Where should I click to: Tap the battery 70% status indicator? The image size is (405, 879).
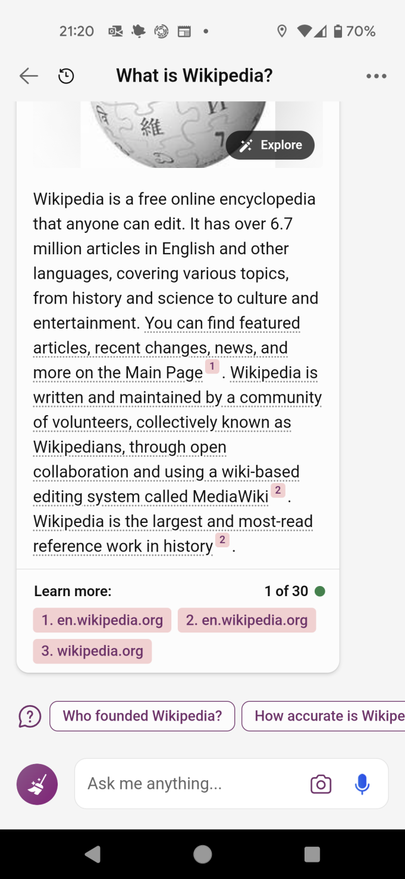tap(354, 31)
